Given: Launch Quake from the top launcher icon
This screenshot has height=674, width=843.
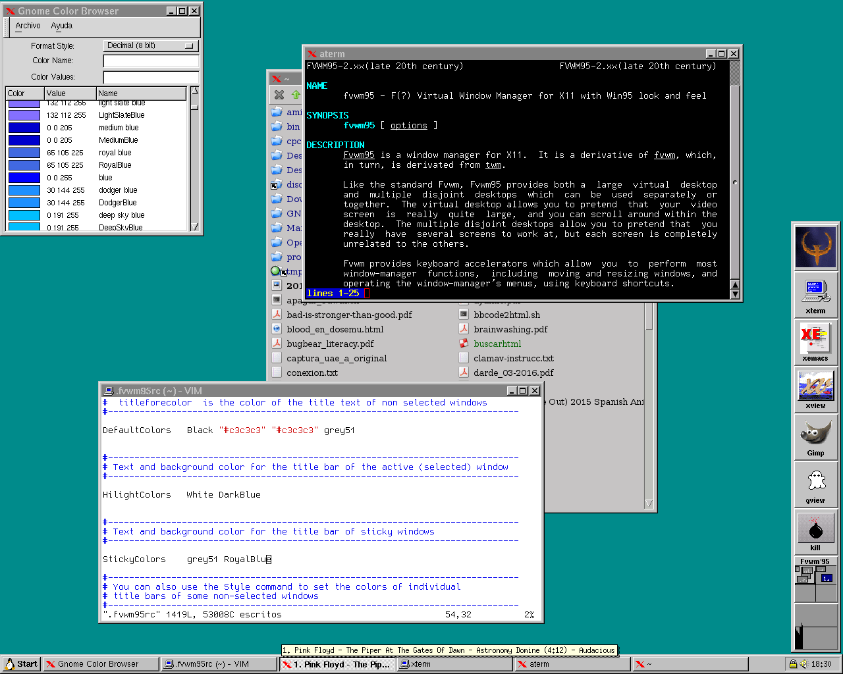Looking at the screenshot, I should click(815, 247).
